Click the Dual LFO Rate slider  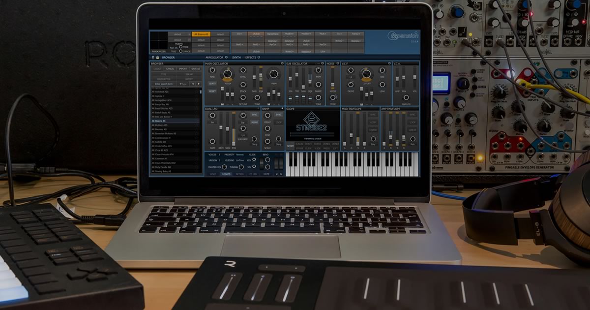point(220,128)
